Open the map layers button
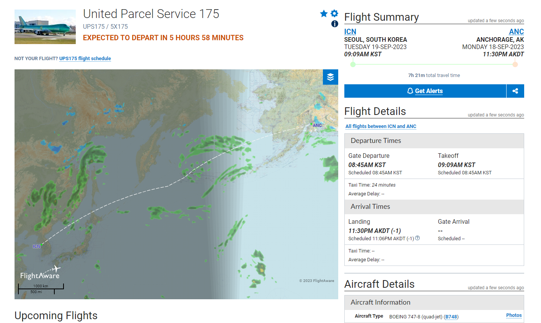The height and width of the screenshot is (323, 541). (x=331, y=77)
